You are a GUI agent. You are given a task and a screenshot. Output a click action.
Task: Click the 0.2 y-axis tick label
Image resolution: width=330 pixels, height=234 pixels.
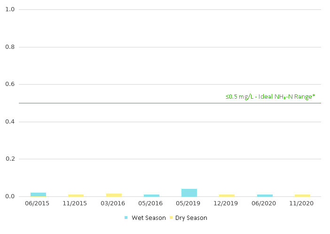pos(9,159)
